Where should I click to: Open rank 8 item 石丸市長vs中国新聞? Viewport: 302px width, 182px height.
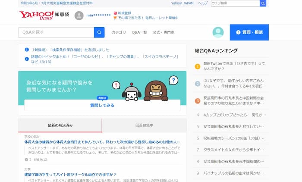(234, 161)
